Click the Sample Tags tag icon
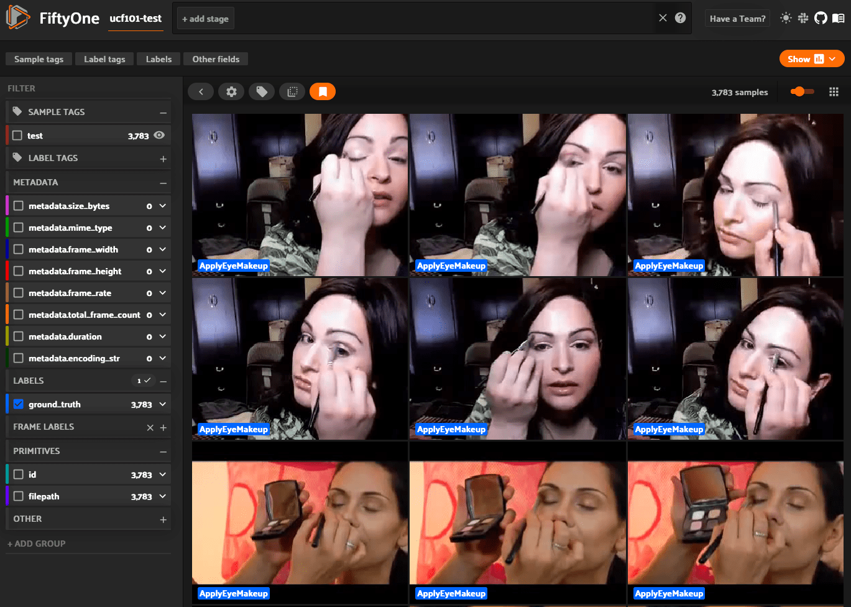Image resolution: width=851 pixels, height=607 pixels. pos(17,112)
